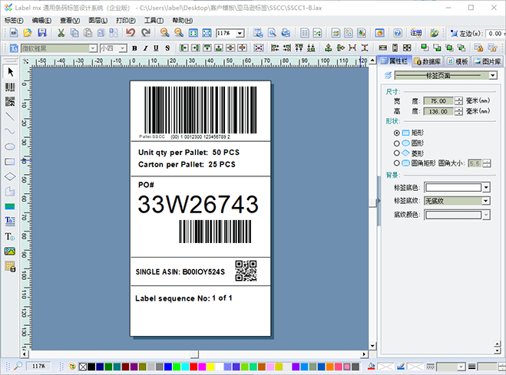Increase label height with stepper
Viewport: 506px width, 375px height.
458,109
